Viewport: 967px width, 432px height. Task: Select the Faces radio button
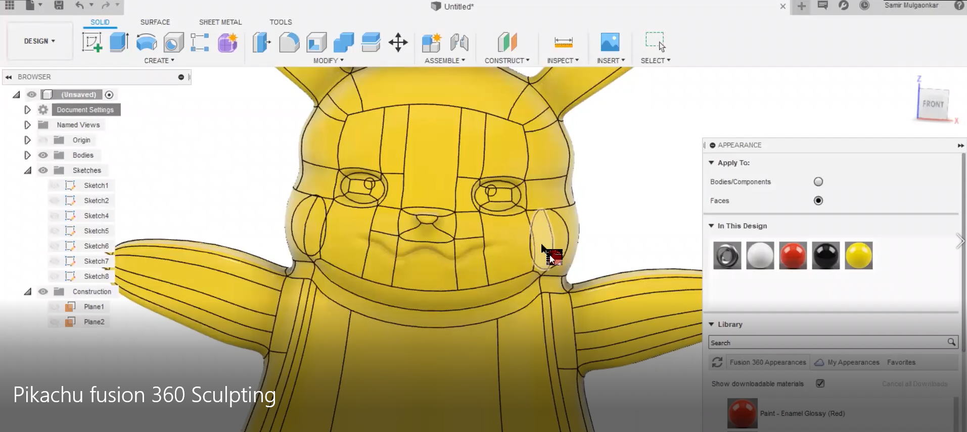[x=818, y=201]
